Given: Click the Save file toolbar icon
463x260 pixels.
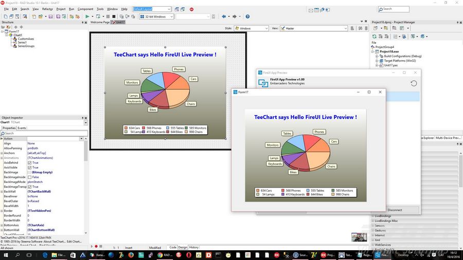Looking at the screenshot, I should click(50, 16).
